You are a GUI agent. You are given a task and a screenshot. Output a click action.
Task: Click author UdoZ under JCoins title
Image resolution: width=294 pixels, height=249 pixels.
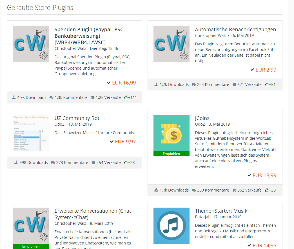point(200,124)
